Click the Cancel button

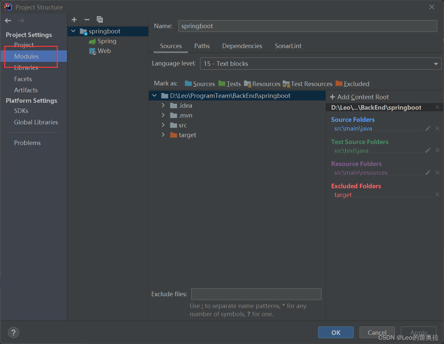pyautogui.click(x=377, y=333)
